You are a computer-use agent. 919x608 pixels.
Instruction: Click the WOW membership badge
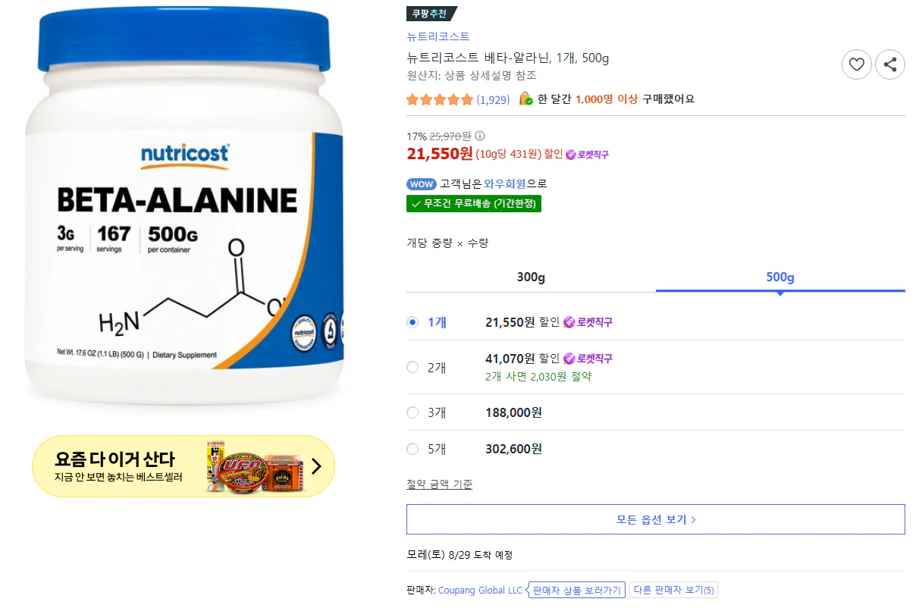422,184
